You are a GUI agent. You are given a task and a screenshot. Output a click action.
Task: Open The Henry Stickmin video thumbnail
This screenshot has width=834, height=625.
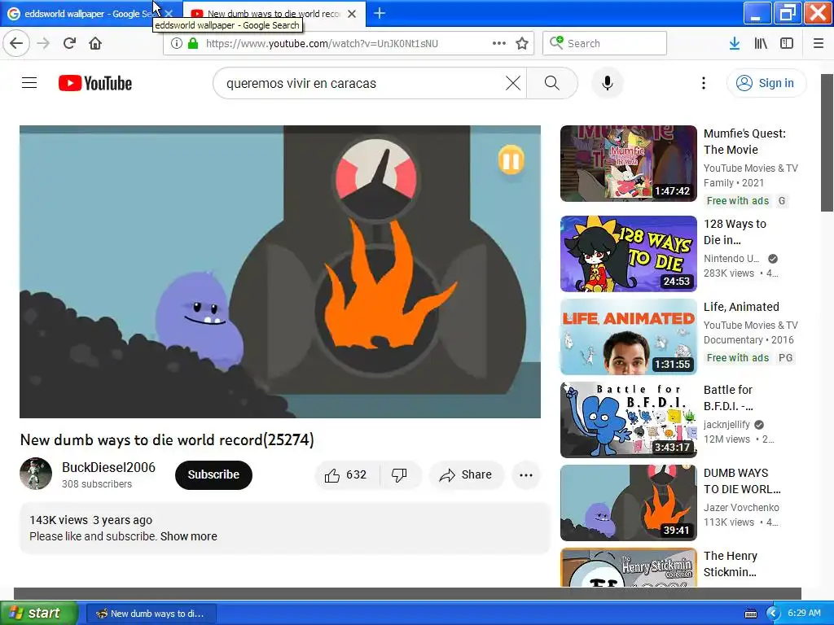tap(628, 567)
